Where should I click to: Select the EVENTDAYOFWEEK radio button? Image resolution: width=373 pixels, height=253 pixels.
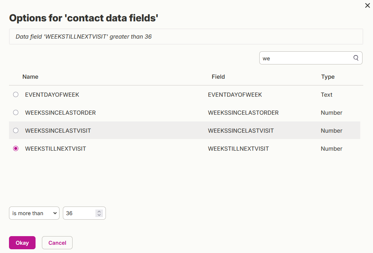coord(16,94)
